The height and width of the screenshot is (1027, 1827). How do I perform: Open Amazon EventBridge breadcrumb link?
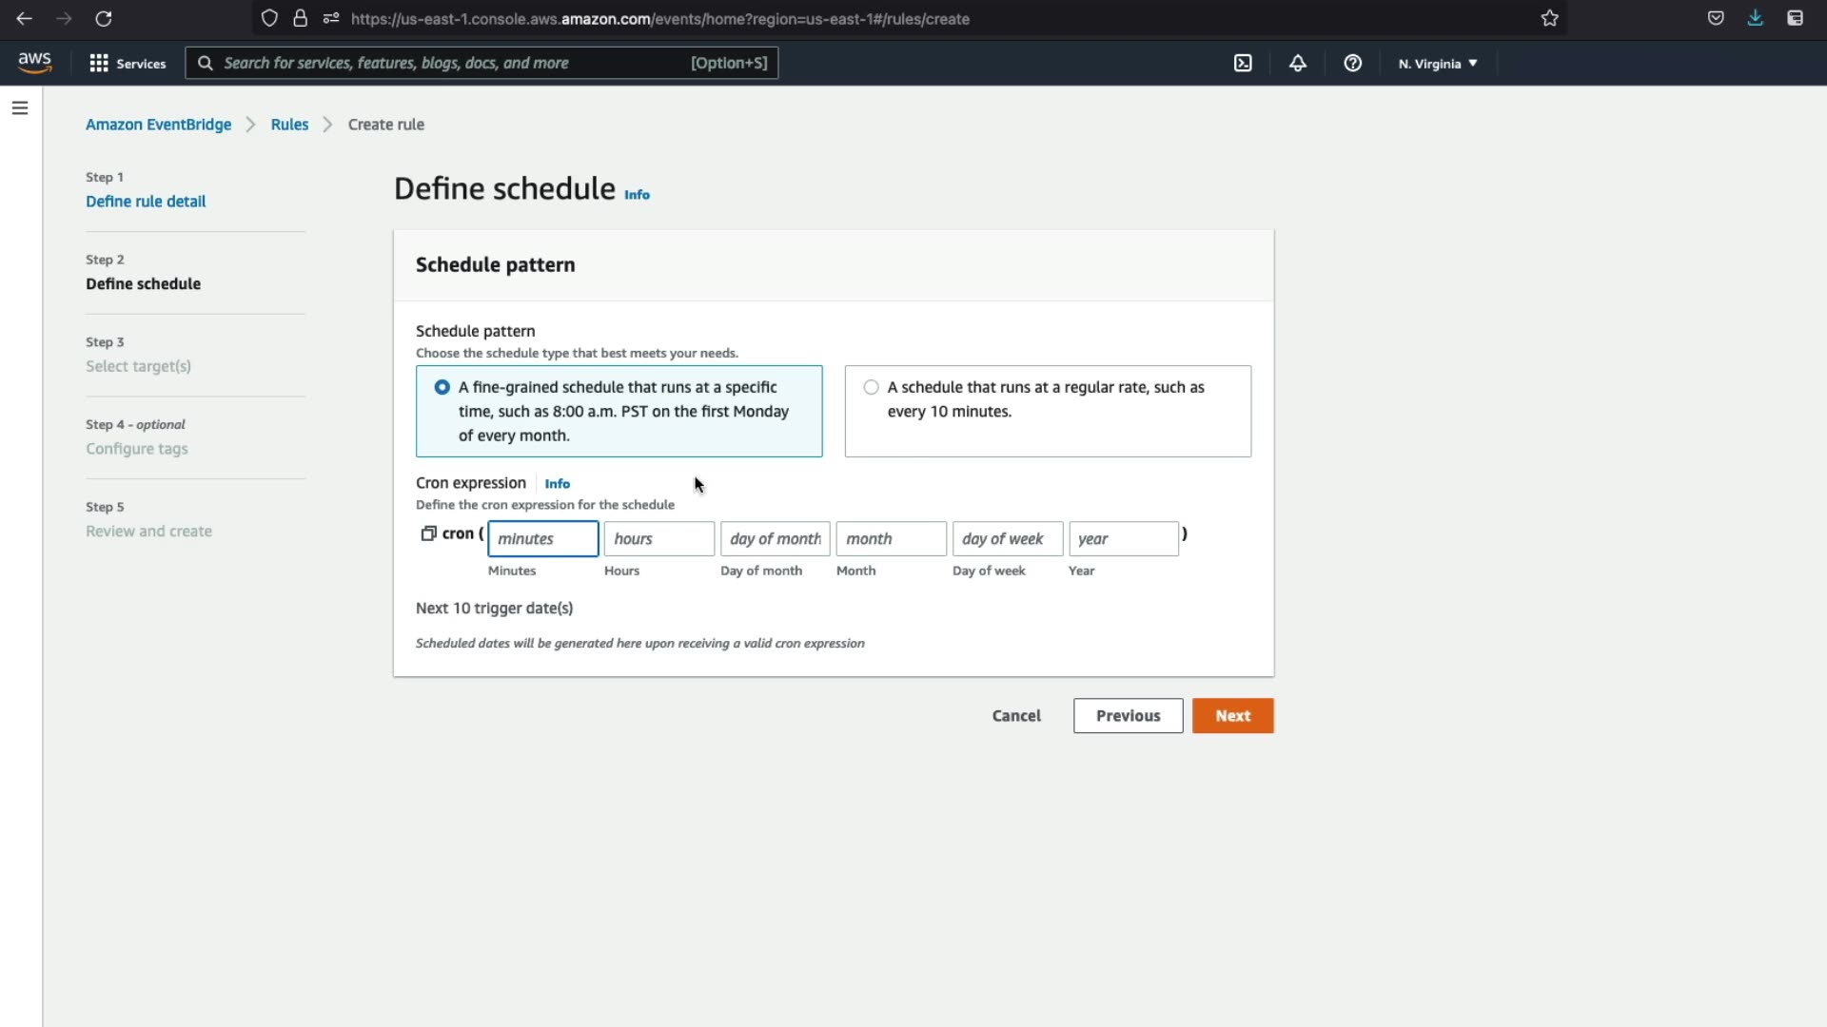[158, 125]
